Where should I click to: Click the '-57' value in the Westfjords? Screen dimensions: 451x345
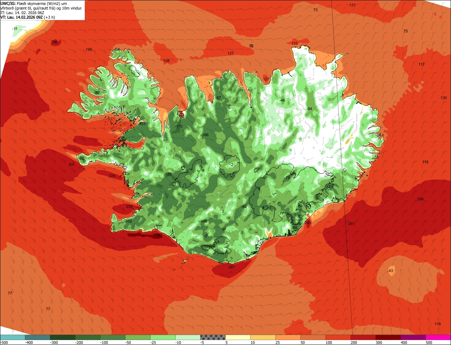97,93
